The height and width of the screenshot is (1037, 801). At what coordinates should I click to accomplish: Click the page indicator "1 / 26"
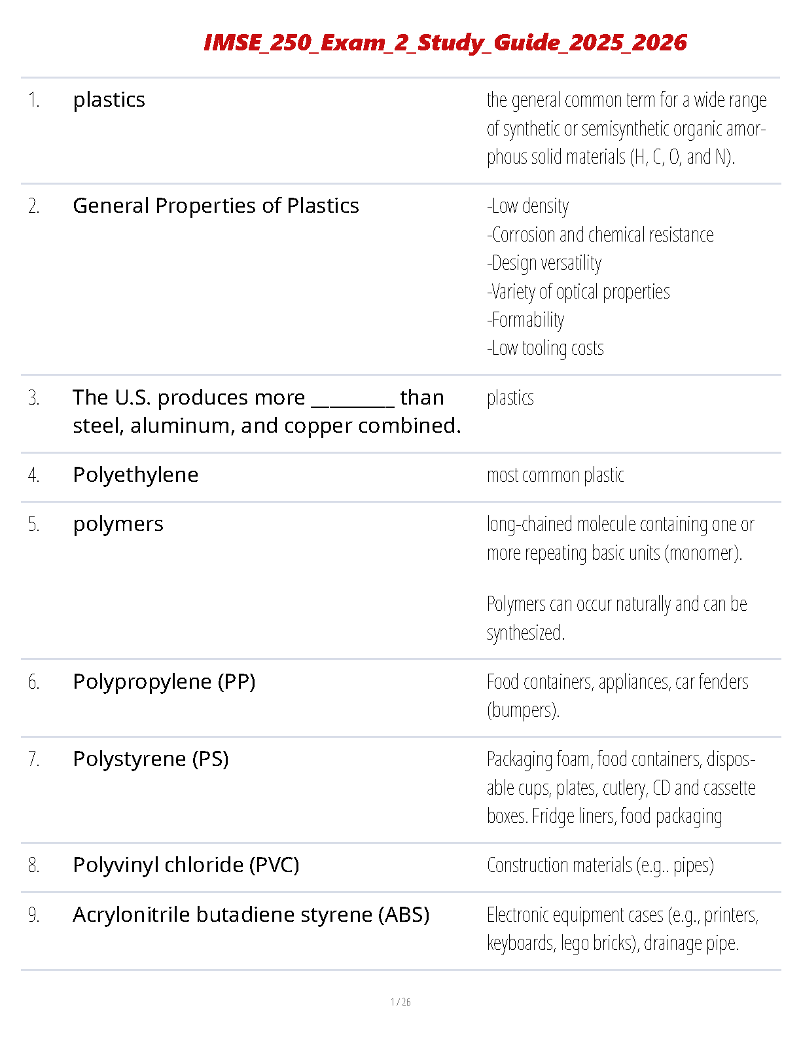pyautogui.click(x=400, y=1002)
